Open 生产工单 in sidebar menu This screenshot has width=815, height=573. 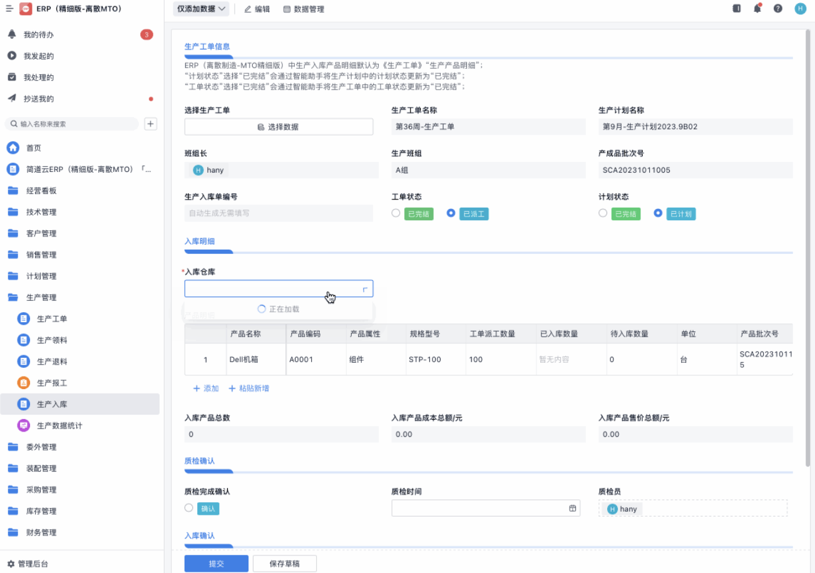[x=52, y=319]
